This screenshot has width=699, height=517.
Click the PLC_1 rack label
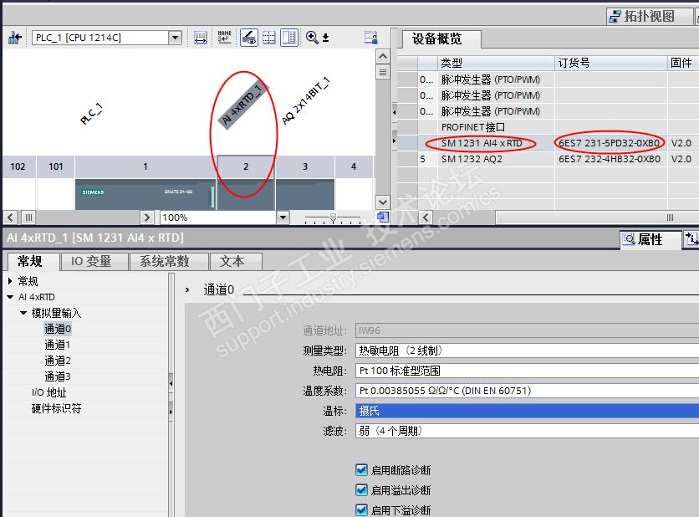pos(91,114)
